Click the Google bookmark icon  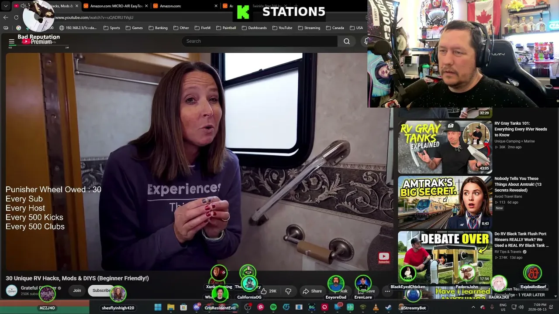click(x=18, y=28)
